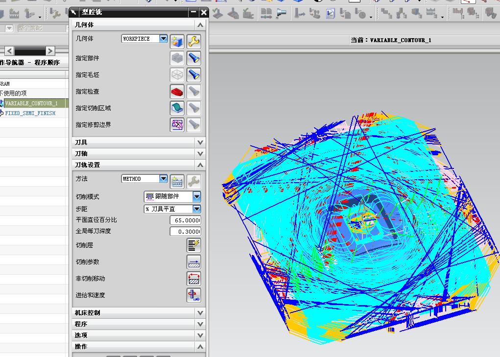Click the dark horizontal scrollbar thumb
500x357 pixels.
(30, 51)
